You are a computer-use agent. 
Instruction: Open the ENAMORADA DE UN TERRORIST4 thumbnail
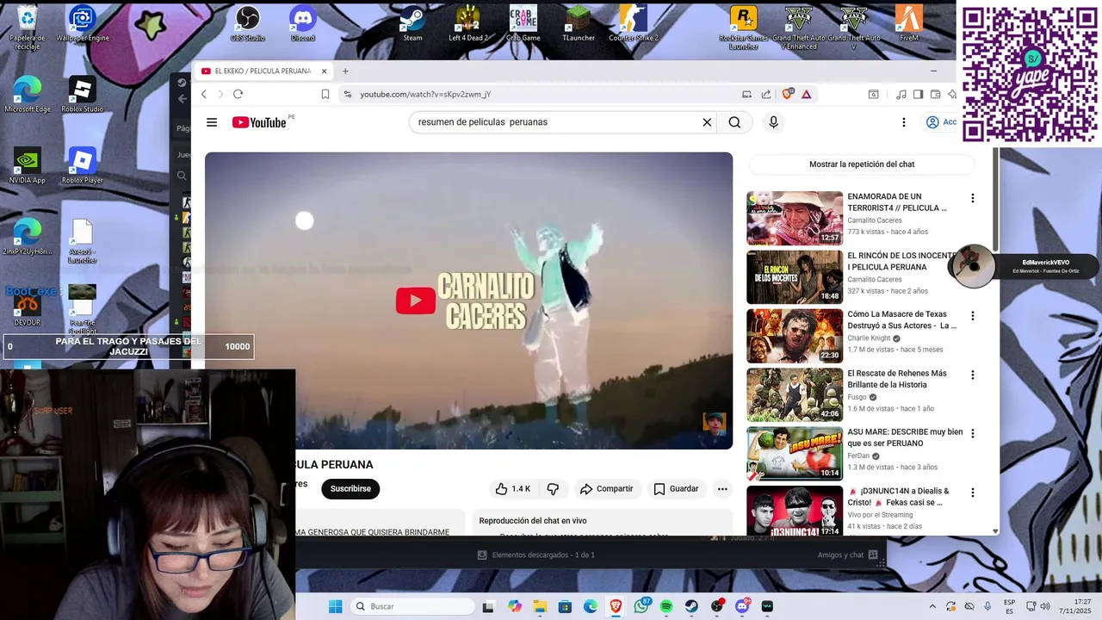tap(795, 218)
